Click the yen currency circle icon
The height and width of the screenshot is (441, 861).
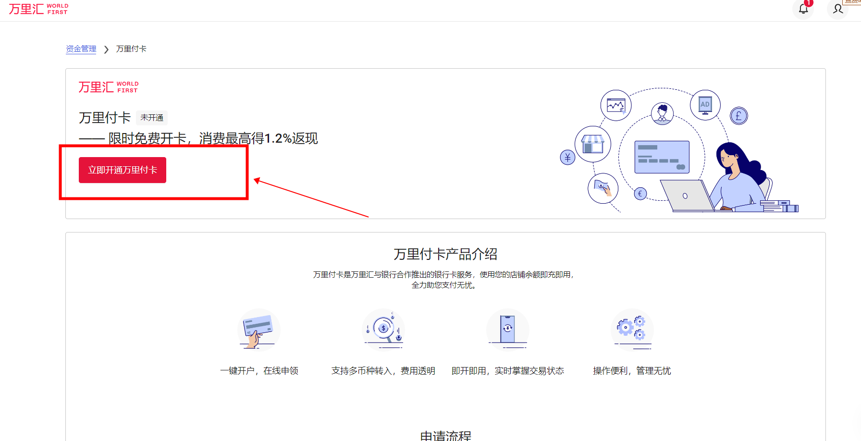pos(567,157)
